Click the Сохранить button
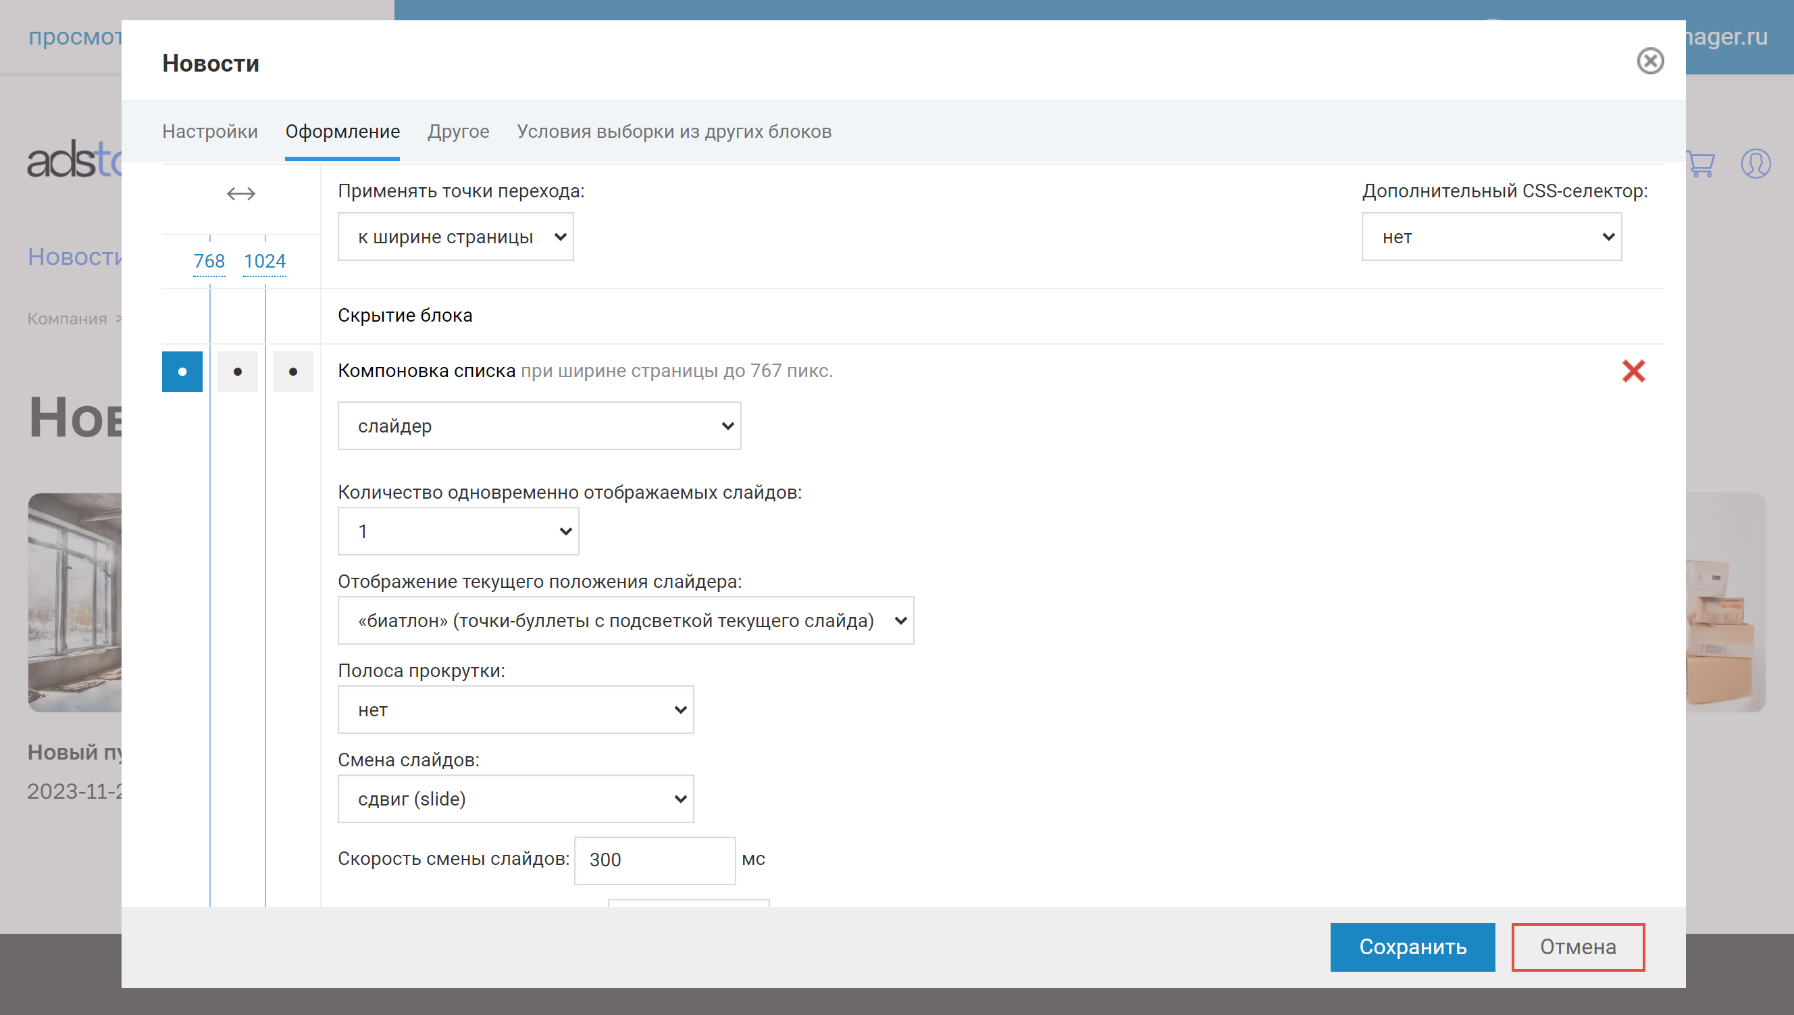The width and height of the screenshot is (1794, 1015). (x=1412, y=947)
